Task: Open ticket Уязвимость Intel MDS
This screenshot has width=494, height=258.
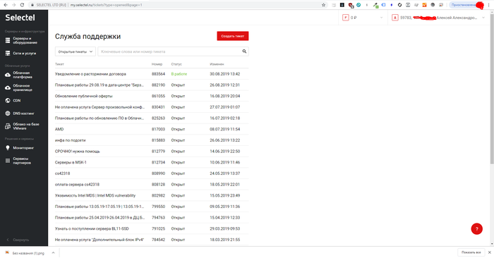Action: [95, 195]
